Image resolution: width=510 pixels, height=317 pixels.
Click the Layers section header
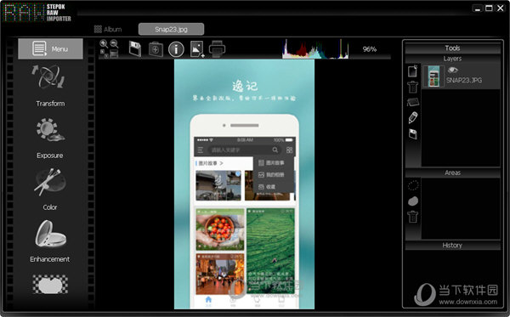(452, 59)
